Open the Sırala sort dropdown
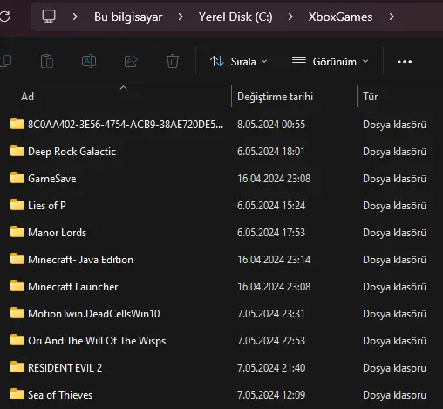The width and height of the screenshot is (443, 409). (x=239, y=62)
